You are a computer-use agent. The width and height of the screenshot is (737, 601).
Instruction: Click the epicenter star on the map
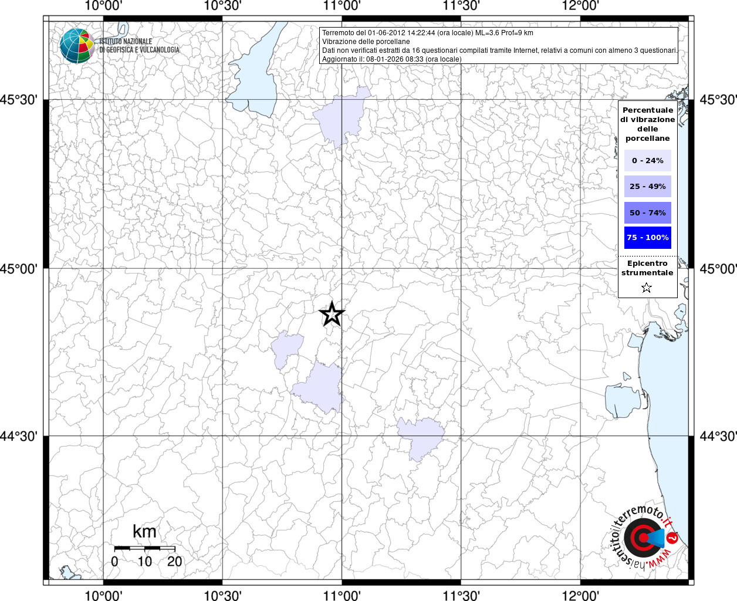[332, 314]
